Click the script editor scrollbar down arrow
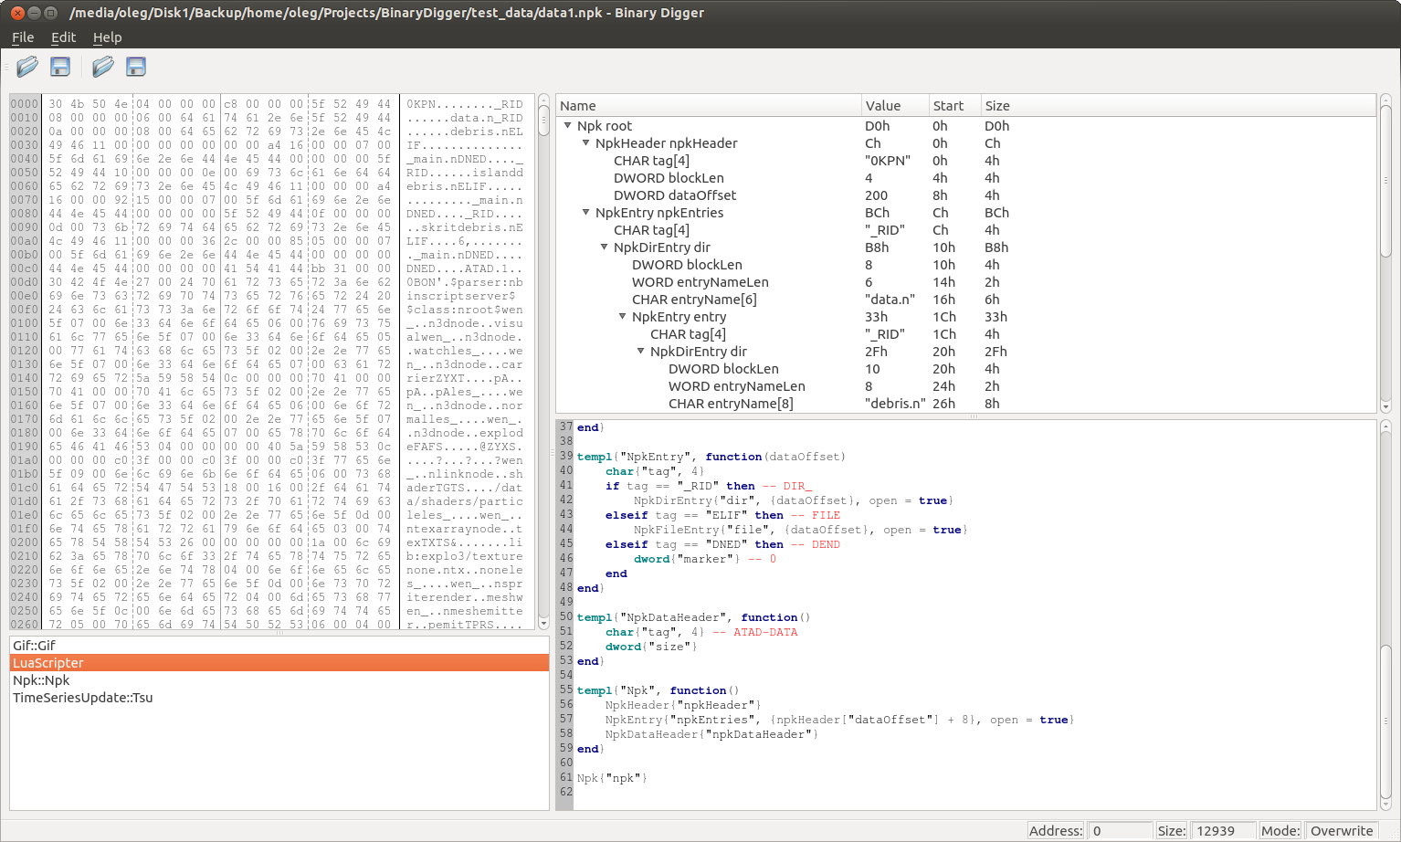 pos(1385,804)
